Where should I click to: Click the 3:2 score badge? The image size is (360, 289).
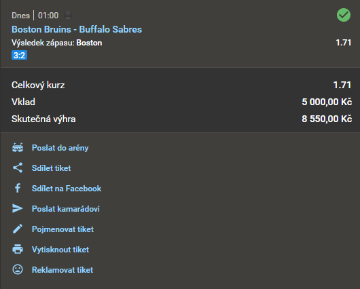pos(19,55)
